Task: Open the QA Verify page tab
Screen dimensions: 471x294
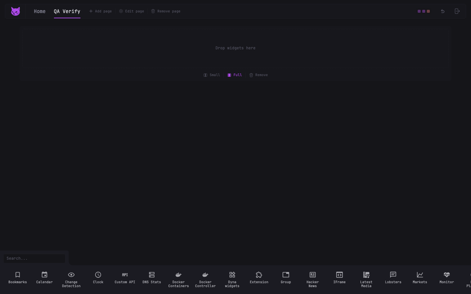Action: [x=67, y=11]
